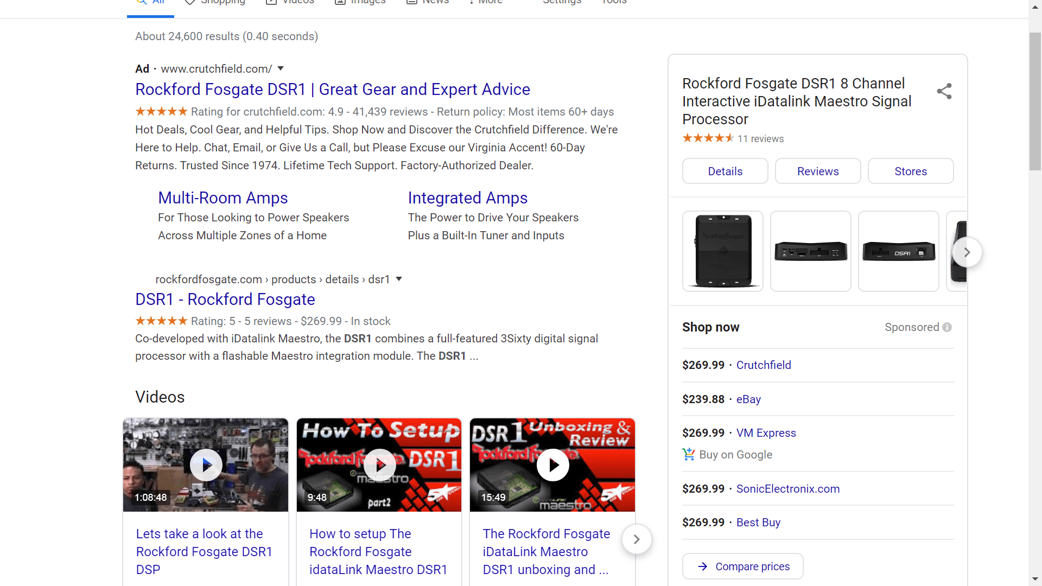
Task: Open the VM Express store link
Action: click(x=766, y=433)
